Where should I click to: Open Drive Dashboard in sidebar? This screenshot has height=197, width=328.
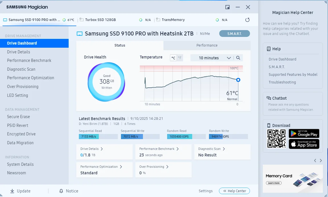pyautogui.click(x=34, y=43)
